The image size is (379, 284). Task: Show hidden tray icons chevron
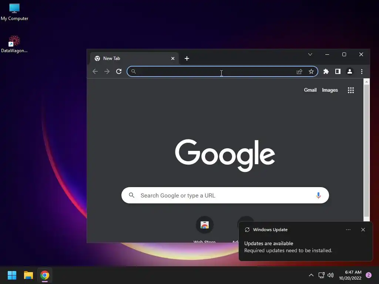311,275
